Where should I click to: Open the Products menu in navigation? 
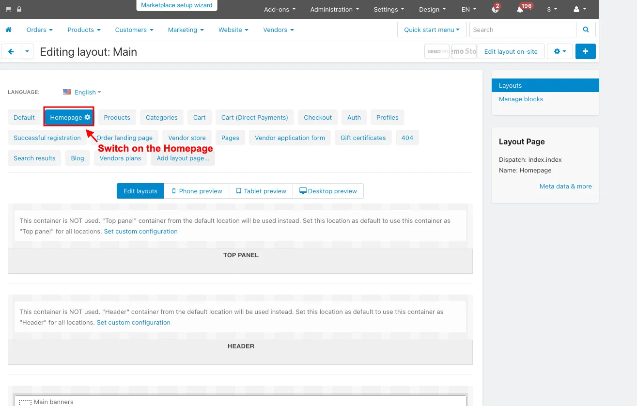pos(84,30)
